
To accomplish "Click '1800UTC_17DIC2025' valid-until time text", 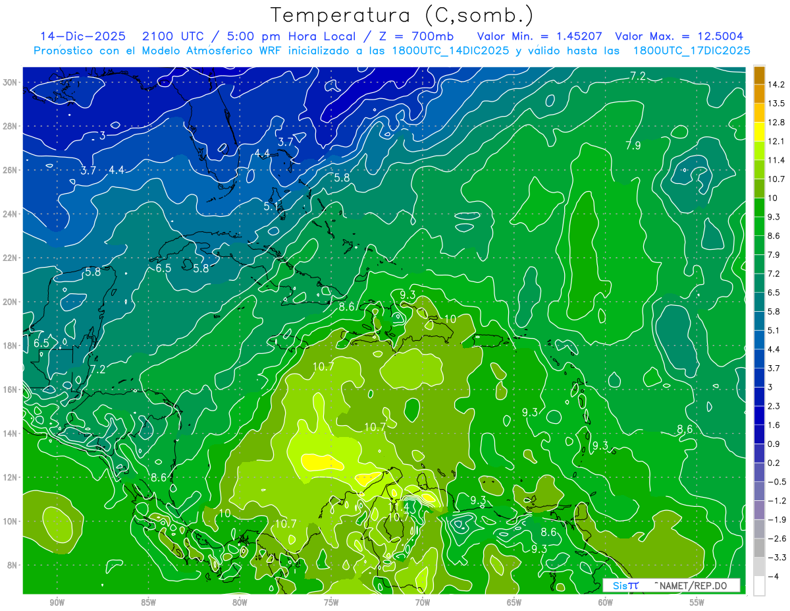I will tap(691, 51).
